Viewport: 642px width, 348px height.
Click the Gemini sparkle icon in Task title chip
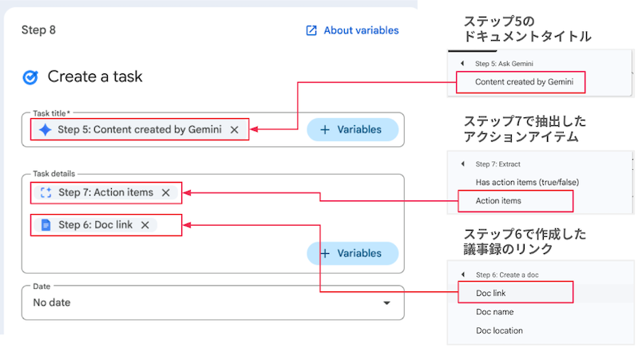[45, 130]
